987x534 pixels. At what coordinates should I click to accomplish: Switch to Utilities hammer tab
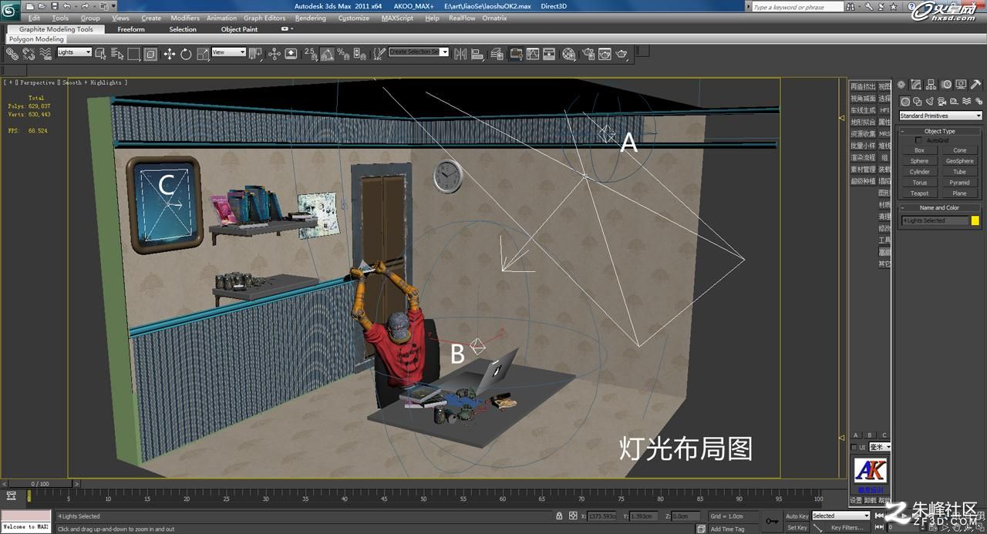[x=976, y=85]
